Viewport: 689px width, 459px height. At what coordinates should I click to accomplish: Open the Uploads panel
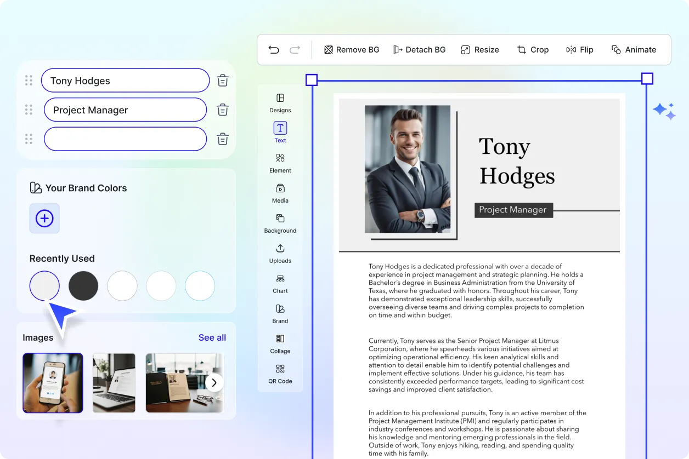point(280,254)
